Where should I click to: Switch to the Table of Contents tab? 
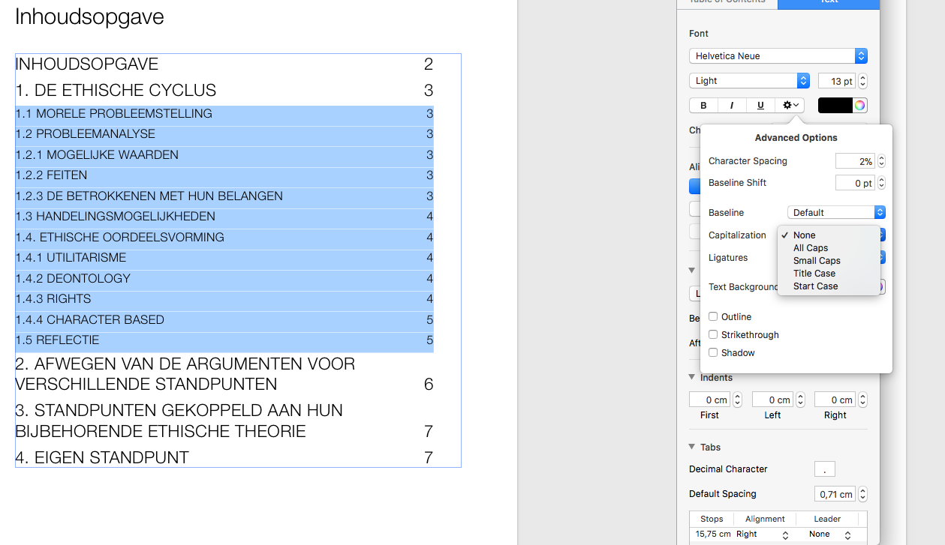[727, 3]
